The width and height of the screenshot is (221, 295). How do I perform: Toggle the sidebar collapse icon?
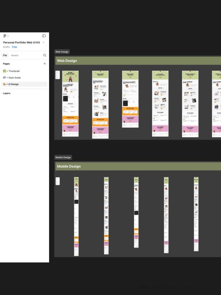tap(44, 36)
